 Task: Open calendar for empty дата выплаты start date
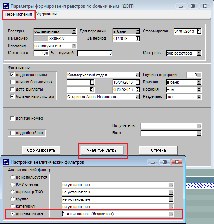(x=92, y=89)
